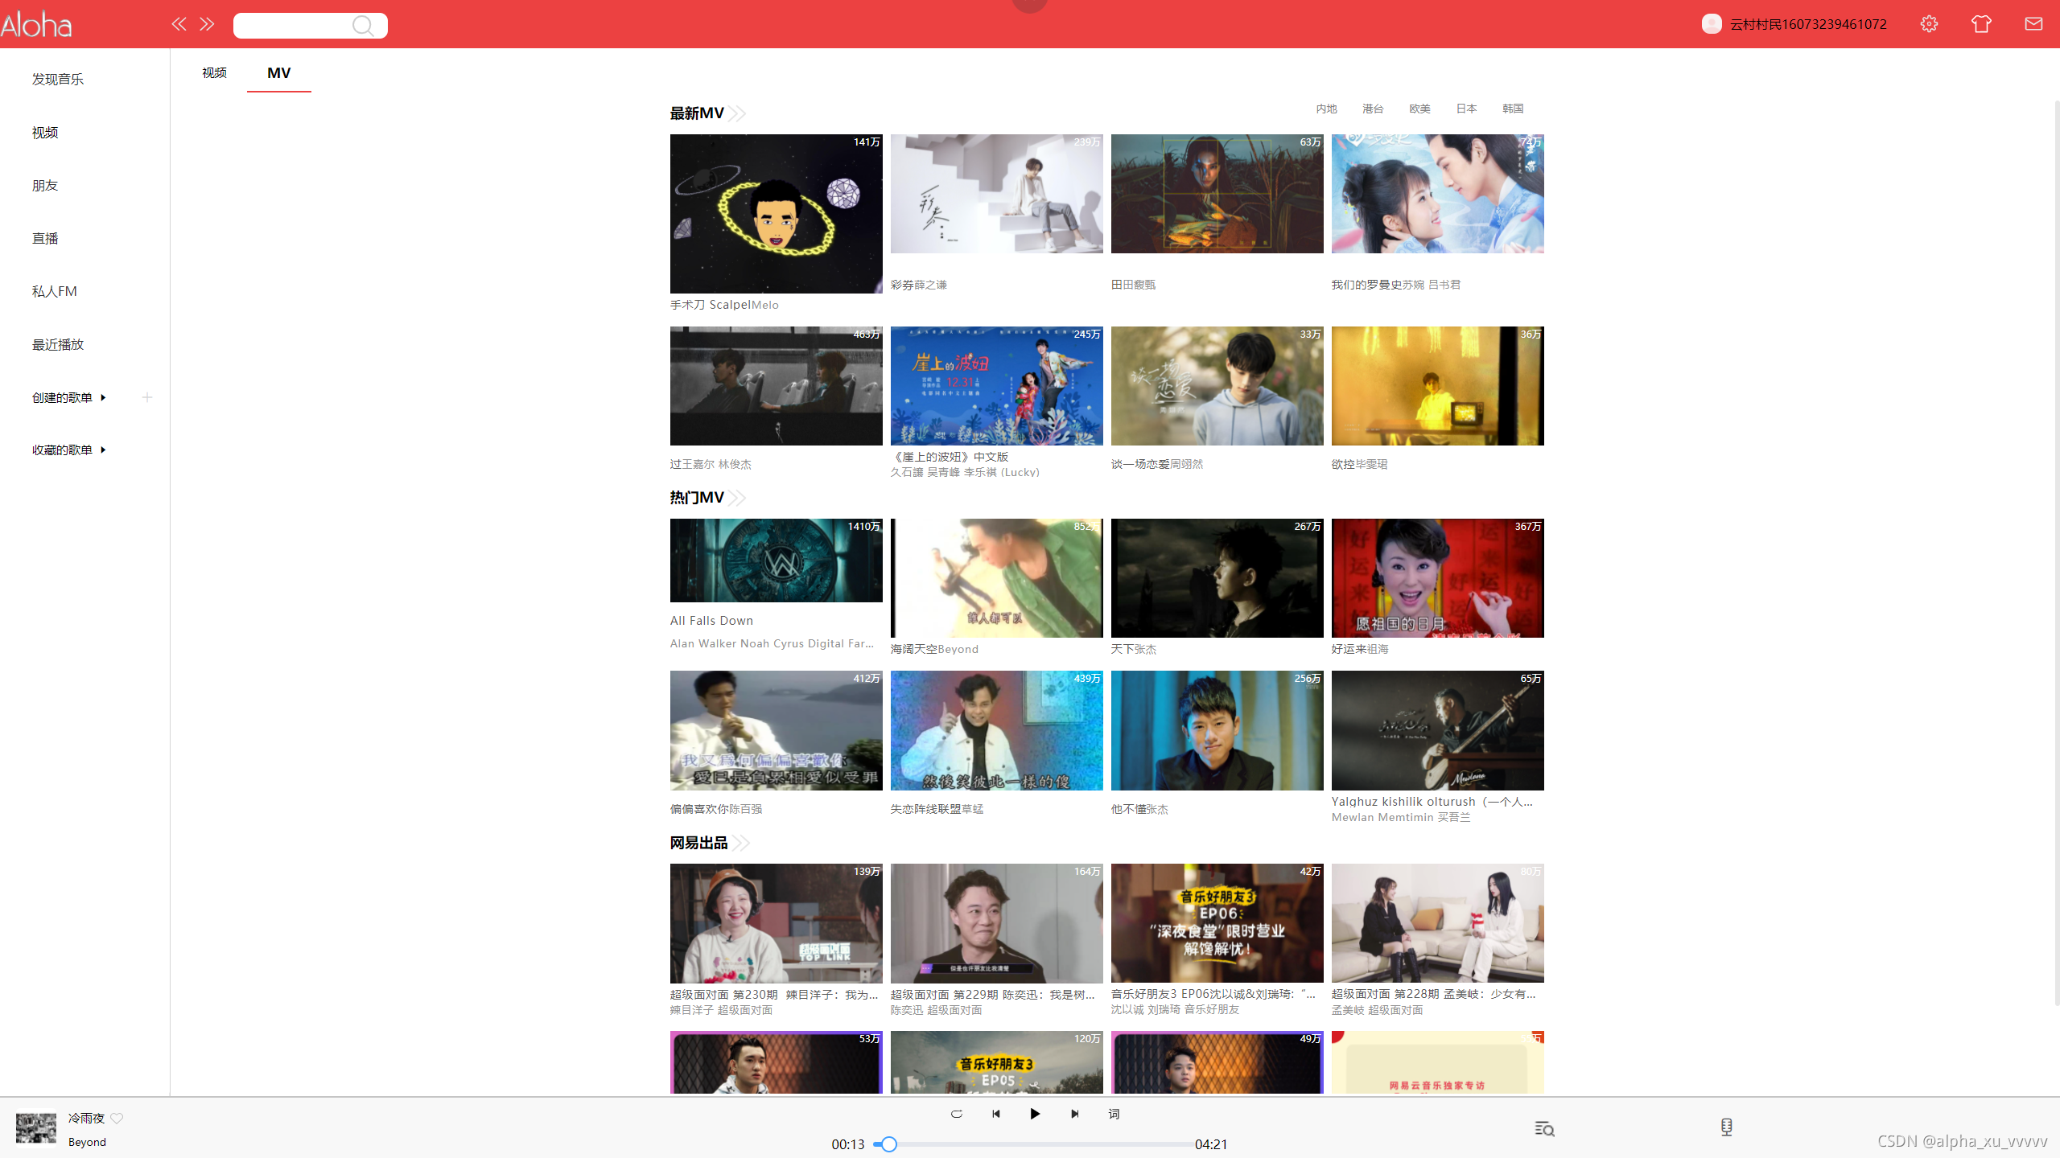The height and width of the screenshot is (1158, 2060).
Task: Click the search magnifier icon
Action: click(x=363, y=26)
